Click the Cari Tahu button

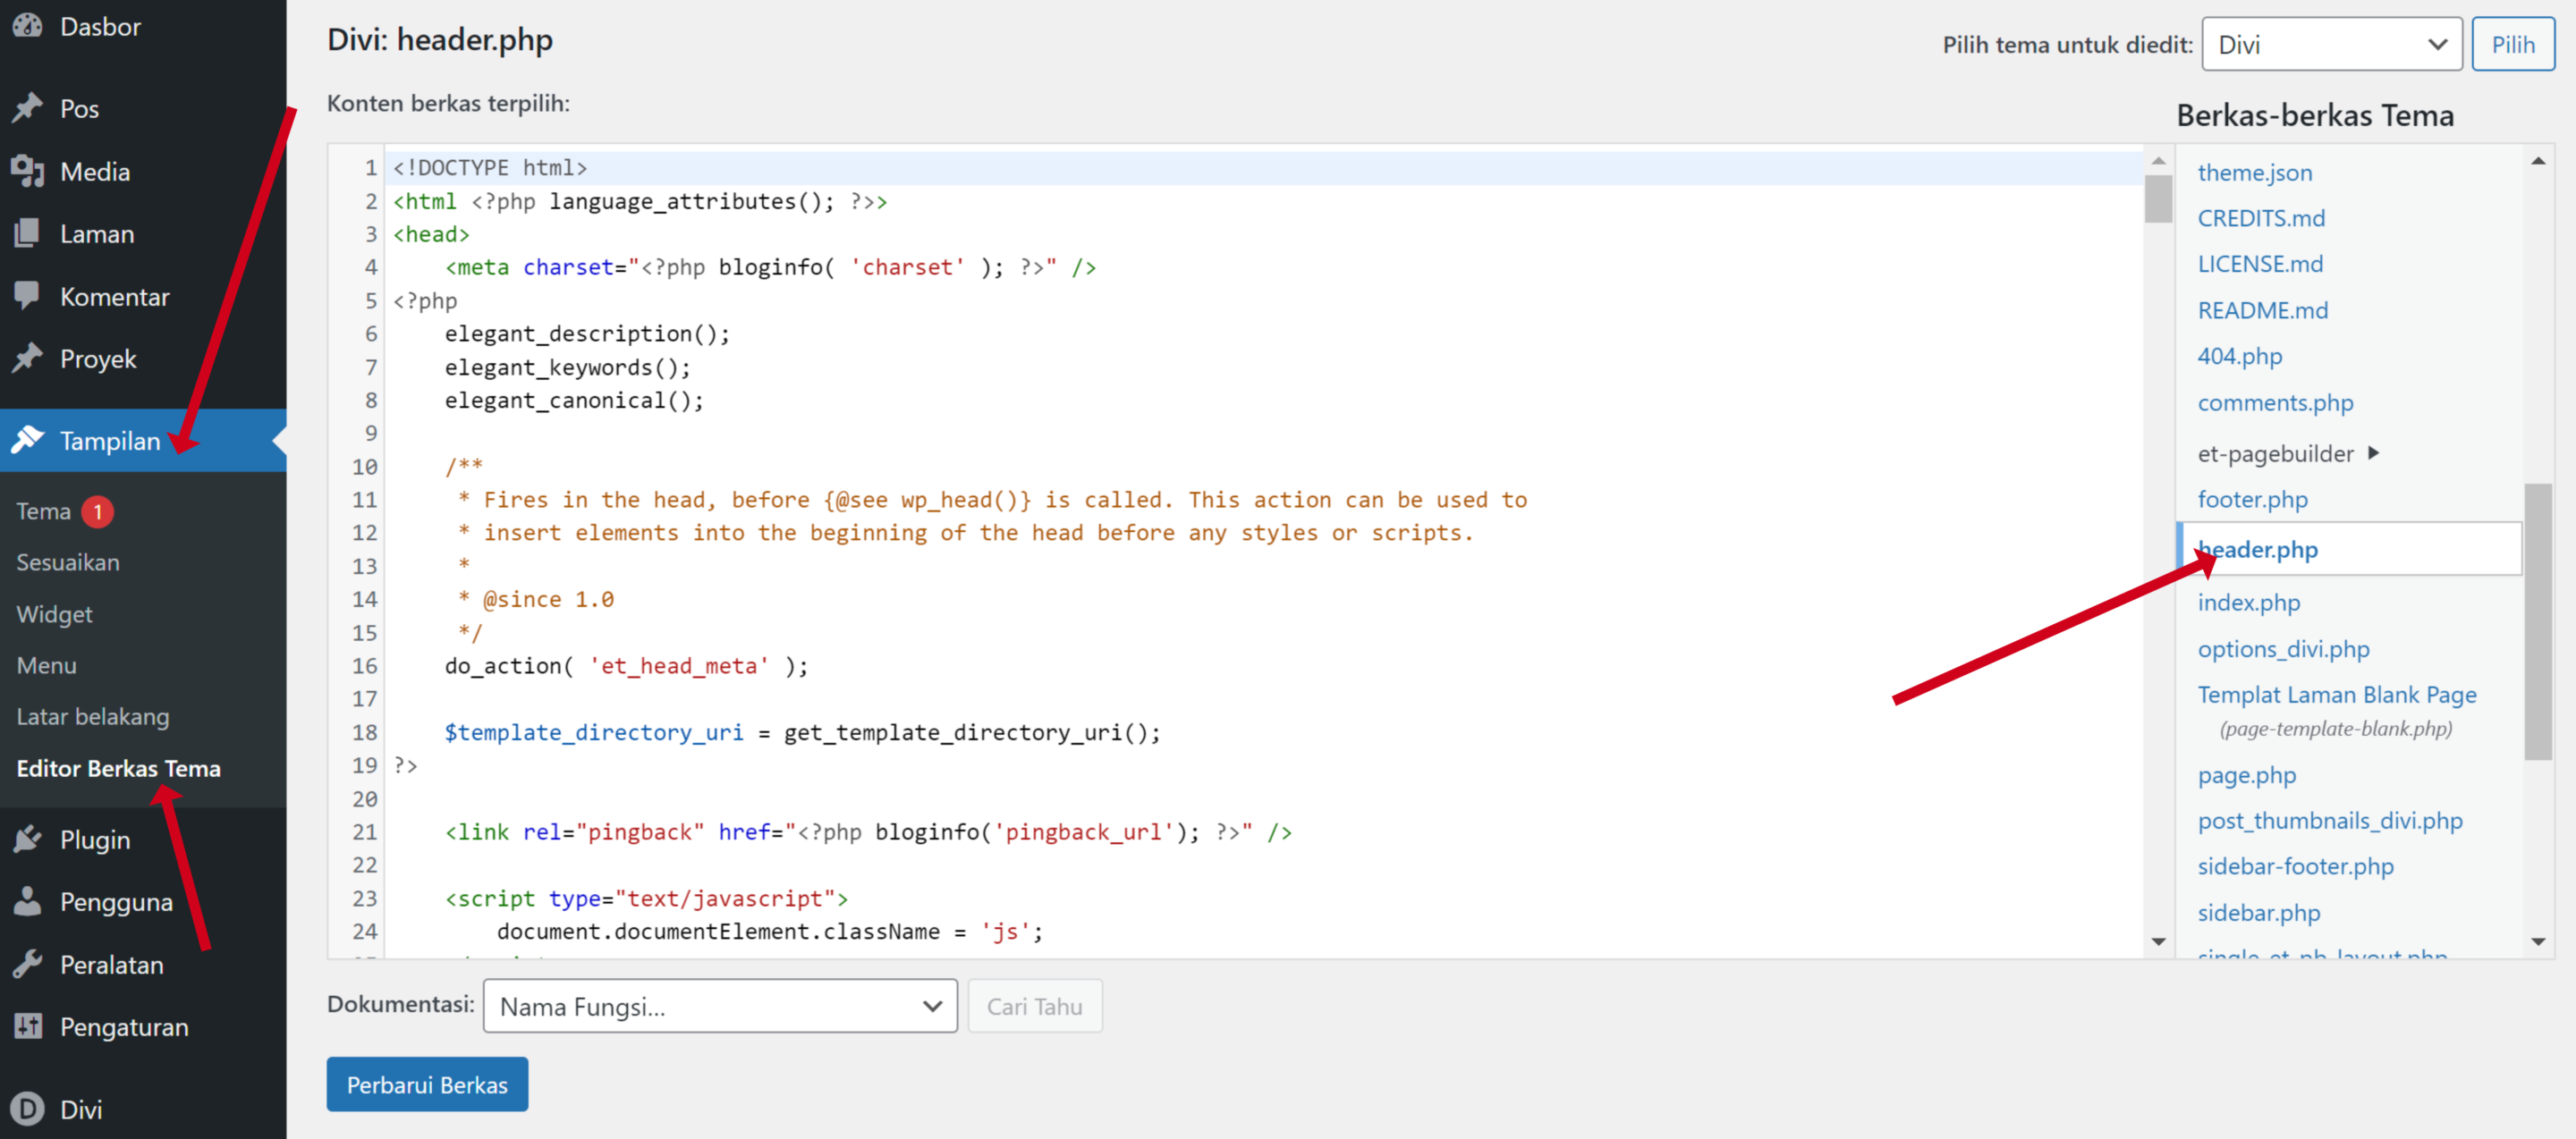[x=1034, y=1006]
